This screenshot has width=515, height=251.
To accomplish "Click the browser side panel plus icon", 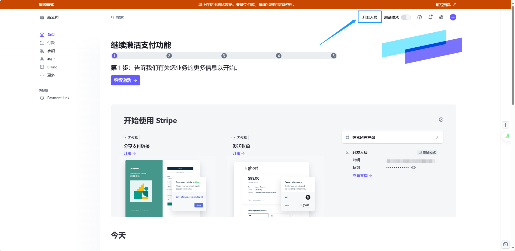I will 506,125.
